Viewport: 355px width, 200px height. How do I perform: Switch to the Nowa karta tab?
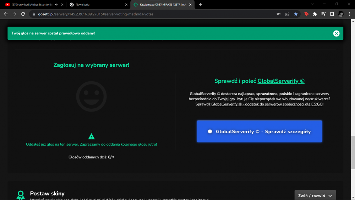(x=98, y=5)
